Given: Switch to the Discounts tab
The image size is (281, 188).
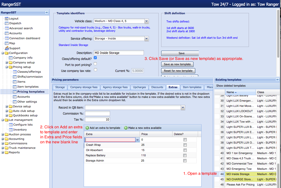Looking at the screenshot, I should (157, 87).
